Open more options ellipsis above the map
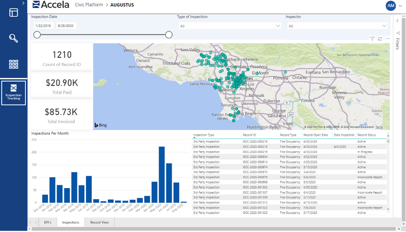The height and width of the screenshot is (232, 406). 387,39
